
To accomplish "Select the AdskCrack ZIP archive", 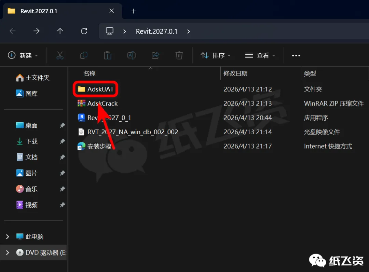I will coord(102,103).
